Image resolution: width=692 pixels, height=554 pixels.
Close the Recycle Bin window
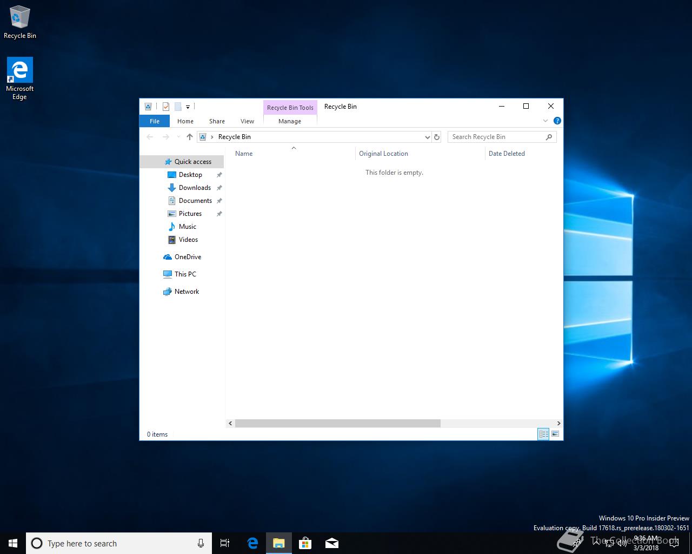[x=551, y=106]
